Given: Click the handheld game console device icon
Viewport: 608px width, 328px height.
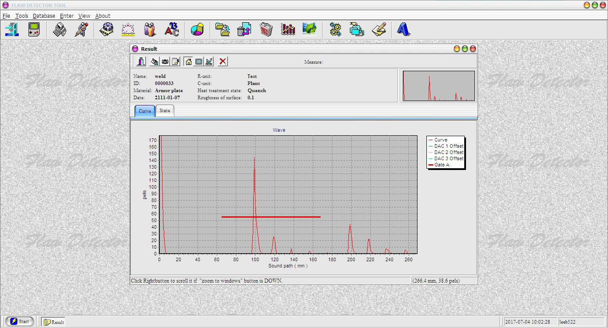Looking at the screenshot, I should pos(34,30).
